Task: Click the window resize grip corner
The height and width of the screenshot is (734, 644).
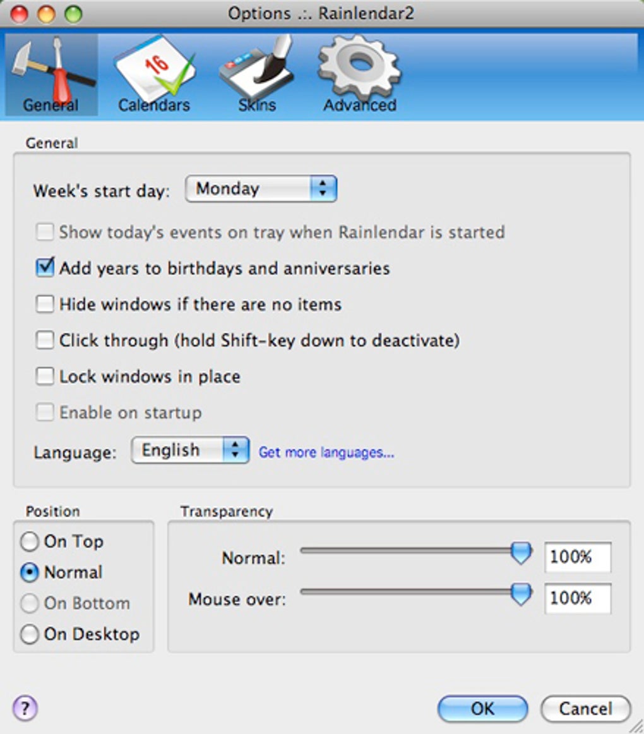Action: (x=636, y=726)
